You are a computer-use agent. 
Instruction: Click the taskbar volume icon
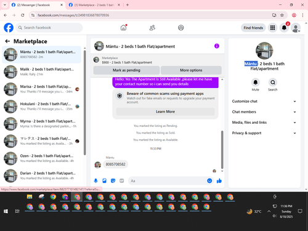[275, 216]
